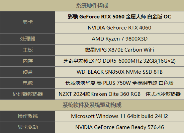Select AMD Ryzen 7 9800X3D cell
Screen dimensions: 184x133
tap(119, 39)
